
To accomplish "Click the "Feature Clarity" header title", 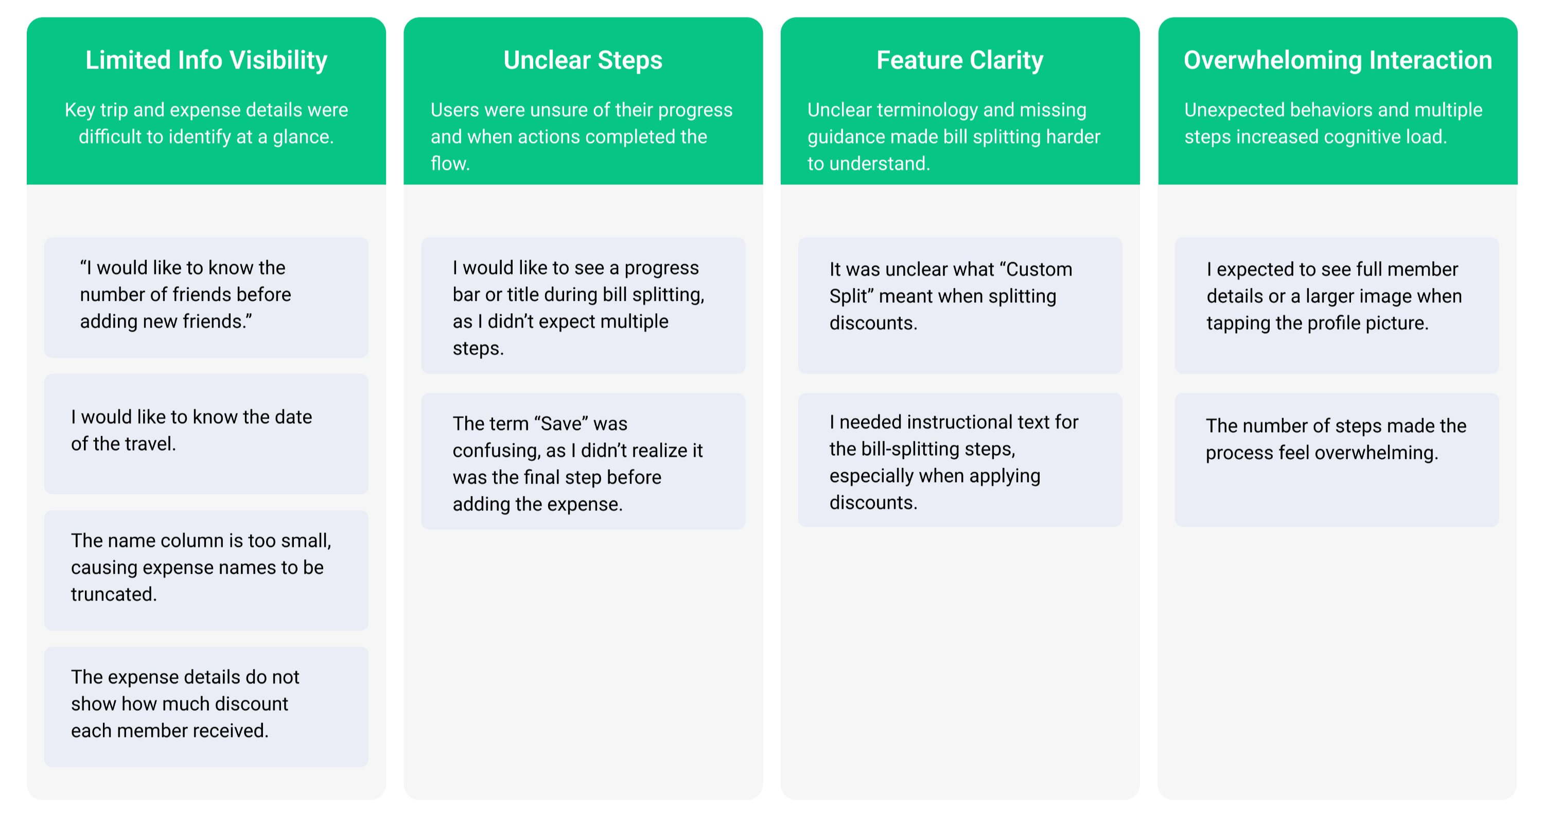I will click(x=960, y=60).
